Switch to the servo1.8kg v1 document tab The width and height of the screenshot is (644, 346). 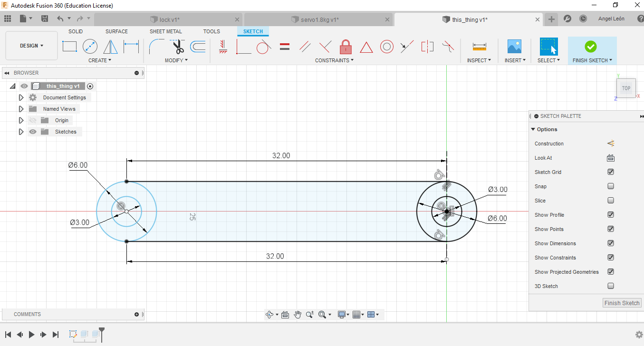[319, 19]
